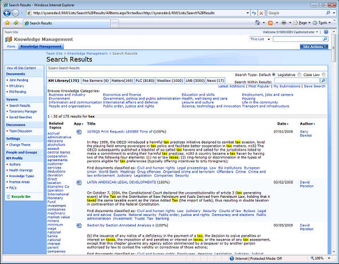The image size is (339, 264).
Task: Sort results by Author column
Action: pyautogui.click(x=307, y=124)
